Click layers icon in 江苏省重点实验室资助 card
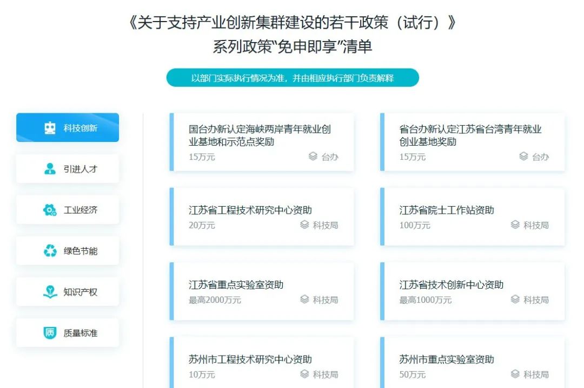Viewport: 584px width, 388px height. 304,299
